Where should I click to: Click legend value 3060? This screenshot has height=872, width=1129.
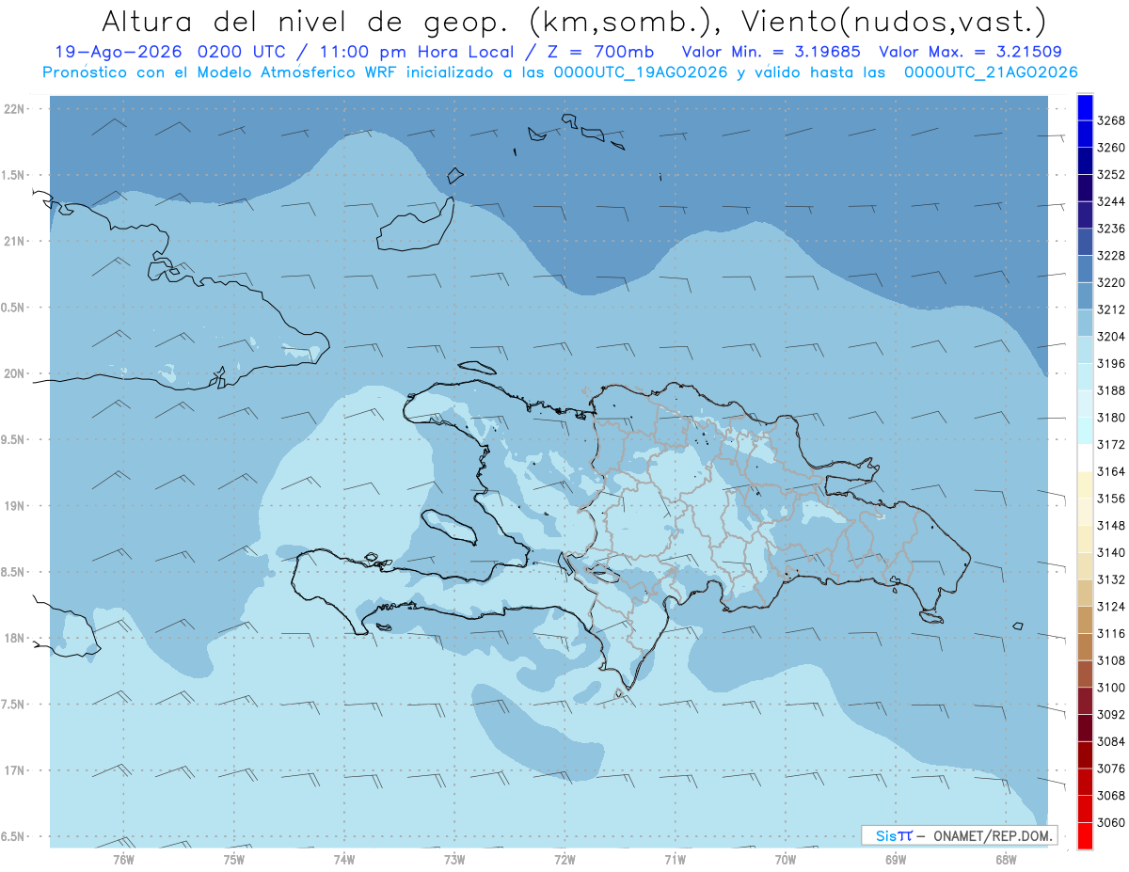click(1111, 822)
